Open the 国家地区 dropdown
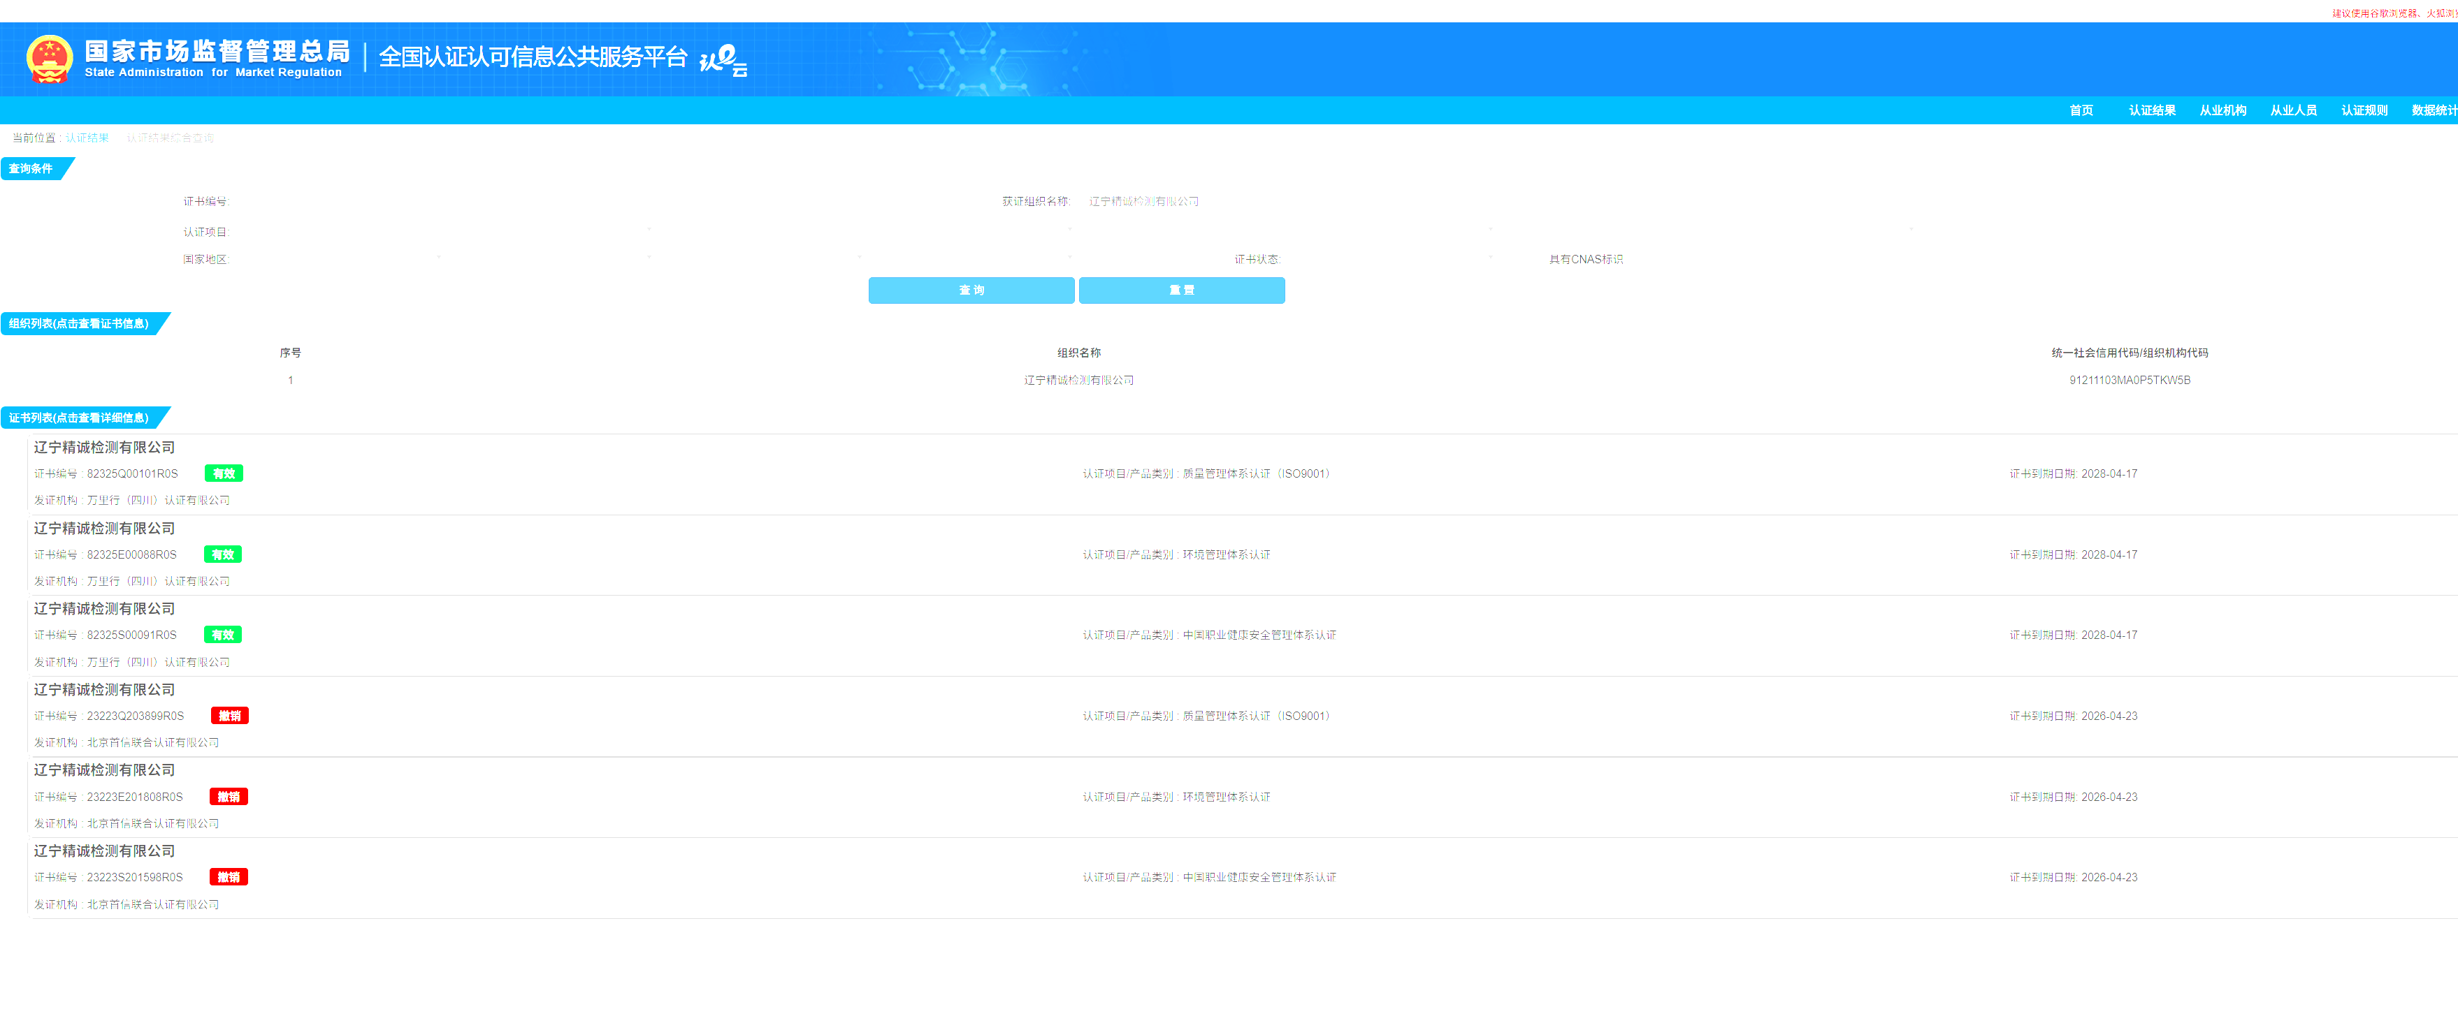Screen dimensions: 2458x1016 point(334,259)
